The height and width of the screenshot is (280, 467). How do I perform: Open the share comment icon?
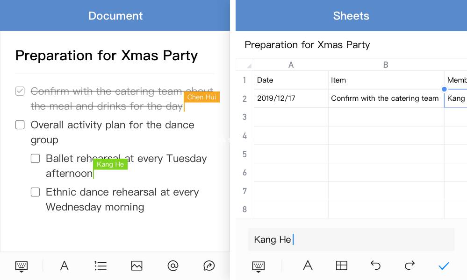pos(209,266)
